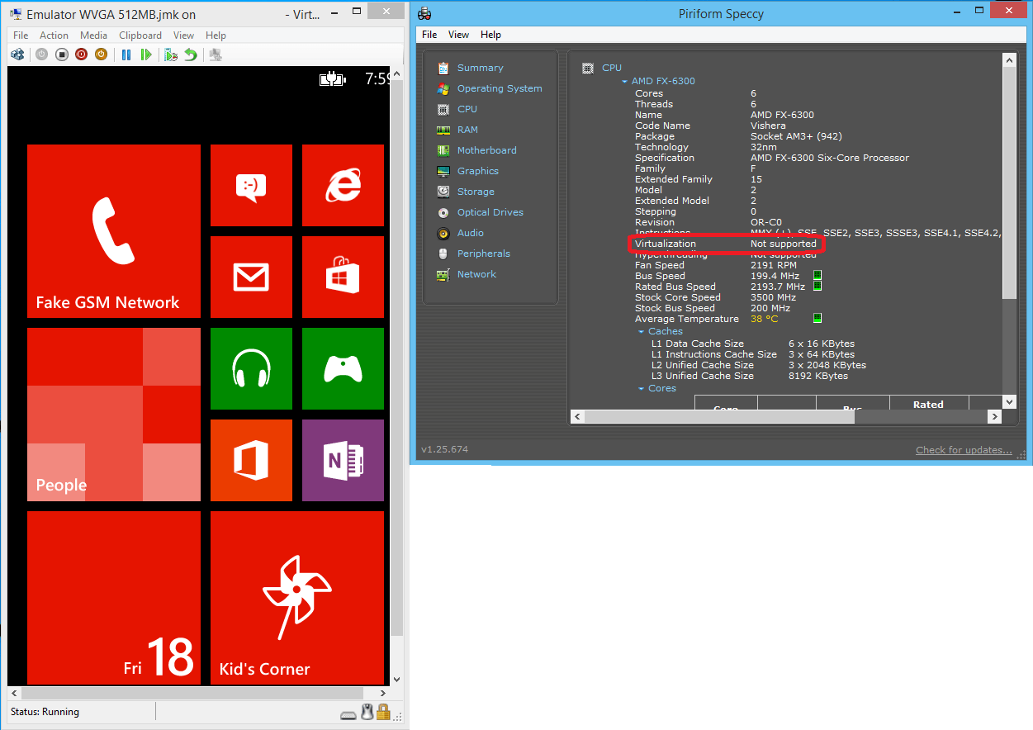Open the Internet Explorer tile
Image resolution: width=1033 pixels, height=730 pixels.
pyautogui.click(x=343, y=185)
